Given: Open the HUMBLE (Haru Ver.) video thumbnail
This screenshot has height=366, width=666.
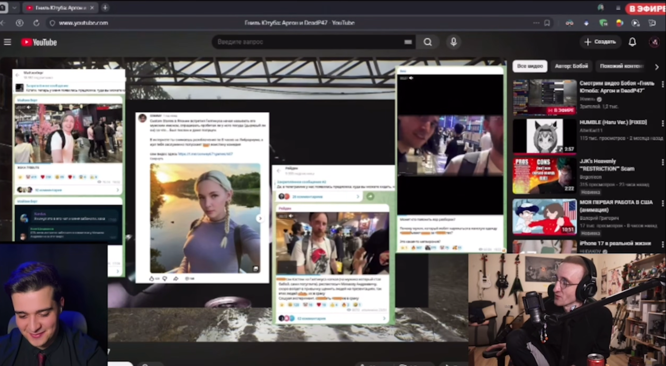Looking at the screenshot, I should 544,136.
